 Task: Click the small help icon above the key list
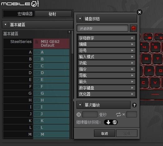coord(69,32)
